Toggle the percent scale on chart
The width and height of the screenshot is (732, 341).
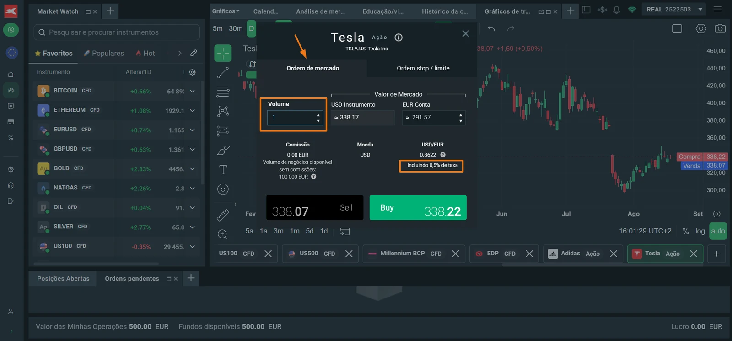[685, 231]
